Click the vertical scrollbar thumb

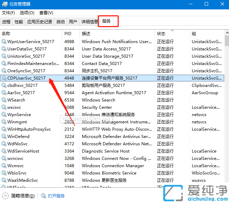227,41
